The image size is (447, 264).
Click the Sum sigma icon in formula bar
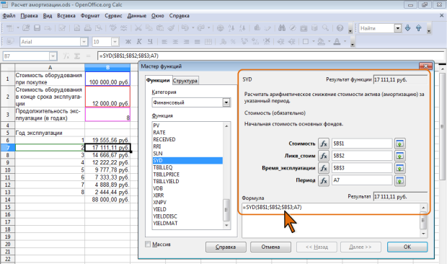tap(77, 56)
